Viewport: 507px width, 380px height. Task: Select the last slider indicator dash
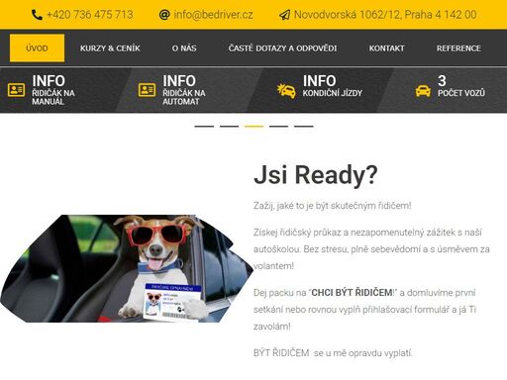pyautogui.click(x=304, y=126)
